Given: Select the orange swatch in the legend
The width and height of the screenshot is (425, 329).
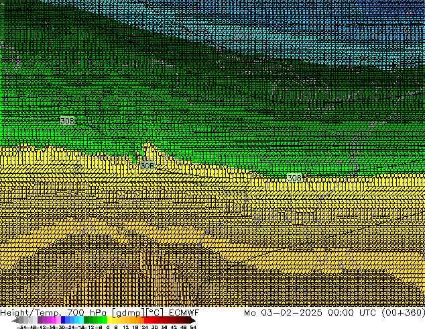Looking at the screenshot, I should pos(134,320).
